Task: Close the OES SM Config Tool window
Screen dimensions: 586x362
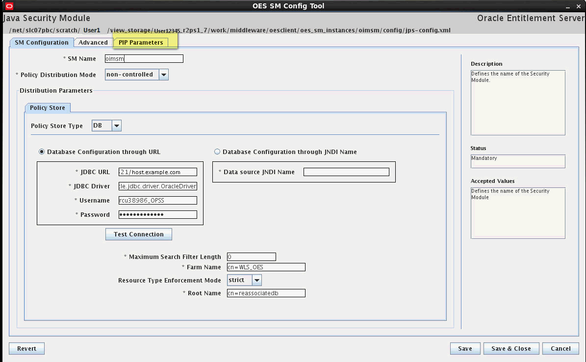Action: 579,6
